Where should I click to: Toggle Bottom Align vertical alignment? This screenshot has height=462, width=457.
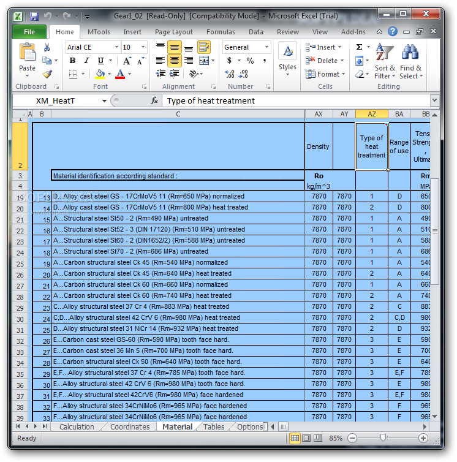(x=189, y=47)
